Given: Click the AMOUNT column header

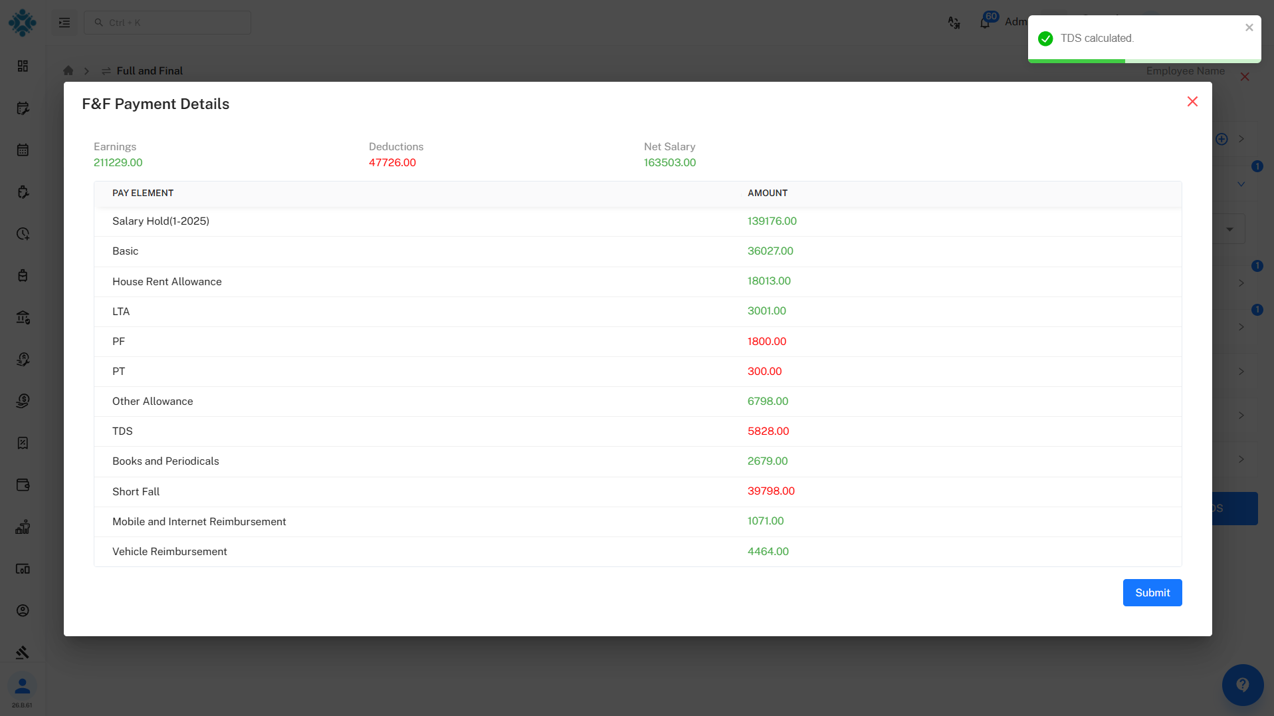Looking at the screenshot, I should point(767,193).
